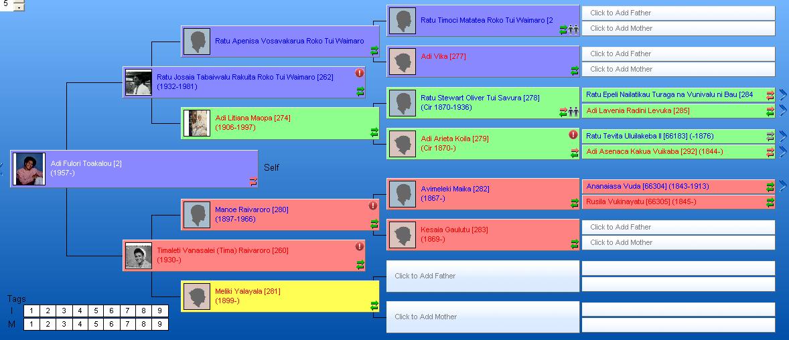Click the warning icon on Manoe Raivaroro's box
Screen dimensions: 789x340
click(x=373, y=205)
